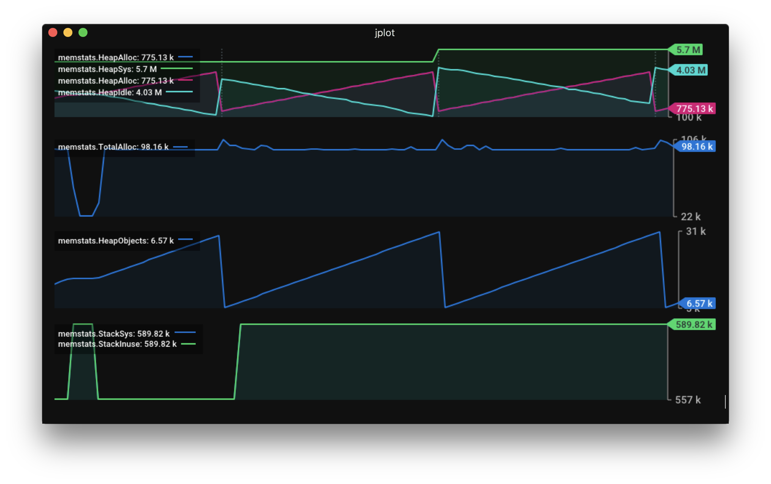Image resolution: width=771 pixels, height=484 pixels.
Task: Click the green 589.82 k value tag
Action: (x=693, y=325)
